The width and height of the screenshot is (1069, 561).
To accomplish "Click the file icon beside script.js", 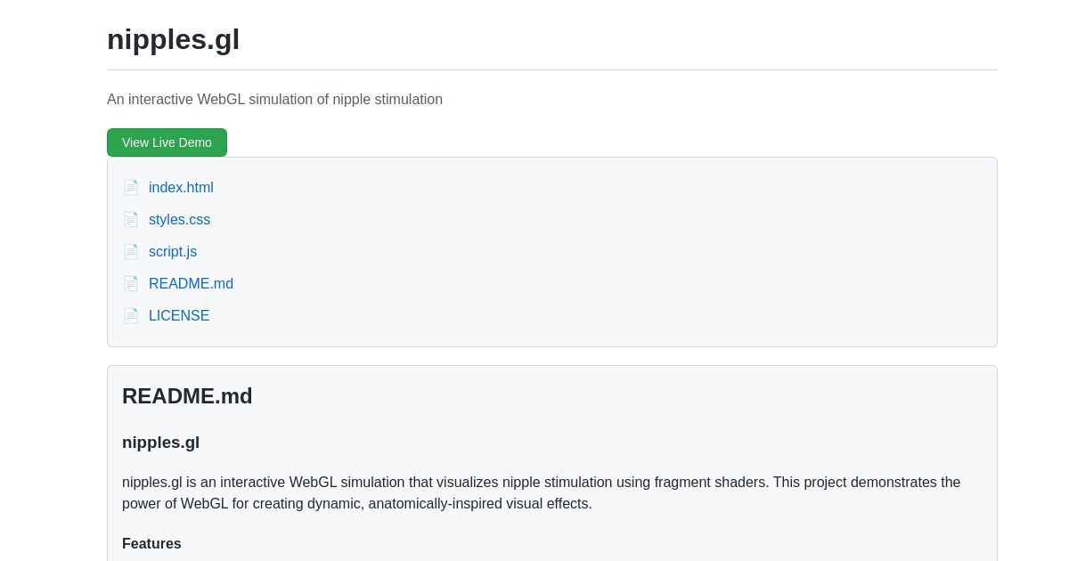I will pyautogui.click(x=131, y=251).
